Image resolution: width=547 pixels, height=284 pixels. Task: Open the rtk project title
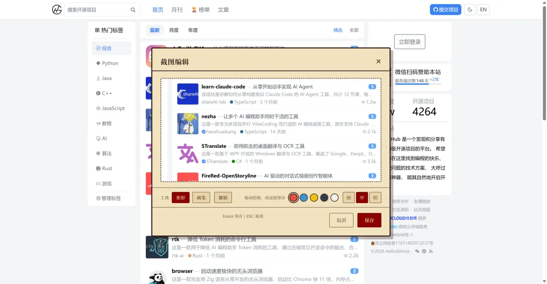click(175, 239)
